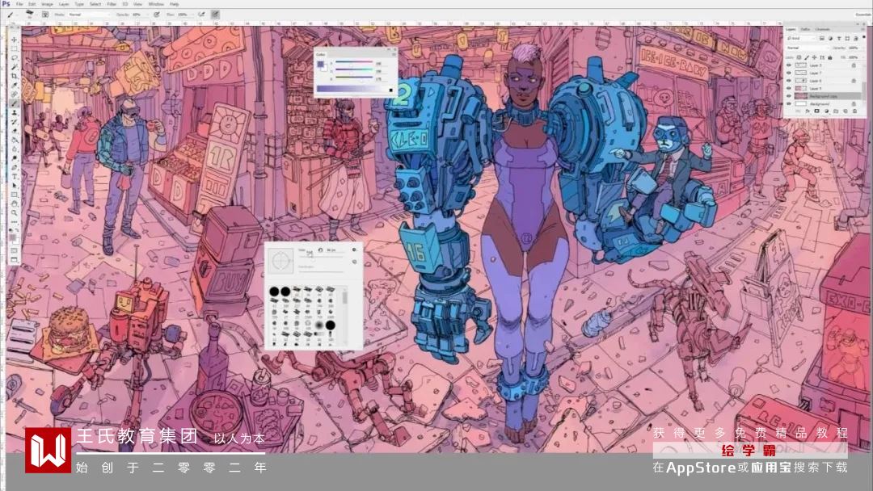Select the Paint Bucket tool
Image resolution: width=873 pixels, height=491 pixels.
[x=14, y=140]
